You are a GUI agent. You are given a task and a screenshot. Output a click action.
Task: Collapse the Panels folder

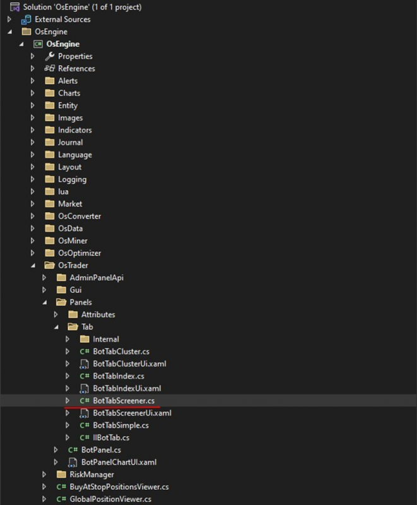pyautogui.click(x=45, y=302)
